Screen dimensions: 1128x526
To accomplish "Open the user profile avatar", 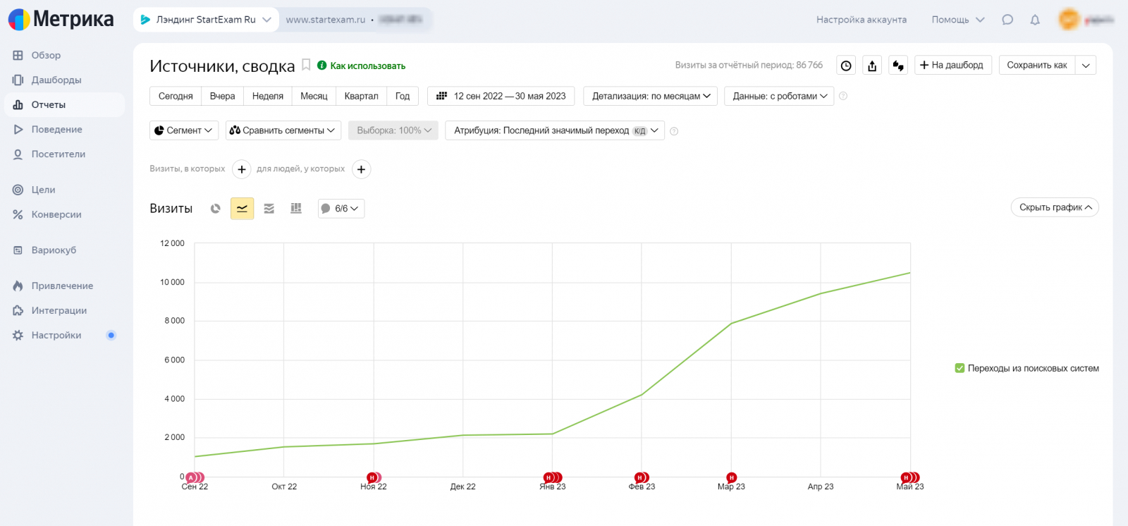I will pyautogui.click(x=1069, y=19).
